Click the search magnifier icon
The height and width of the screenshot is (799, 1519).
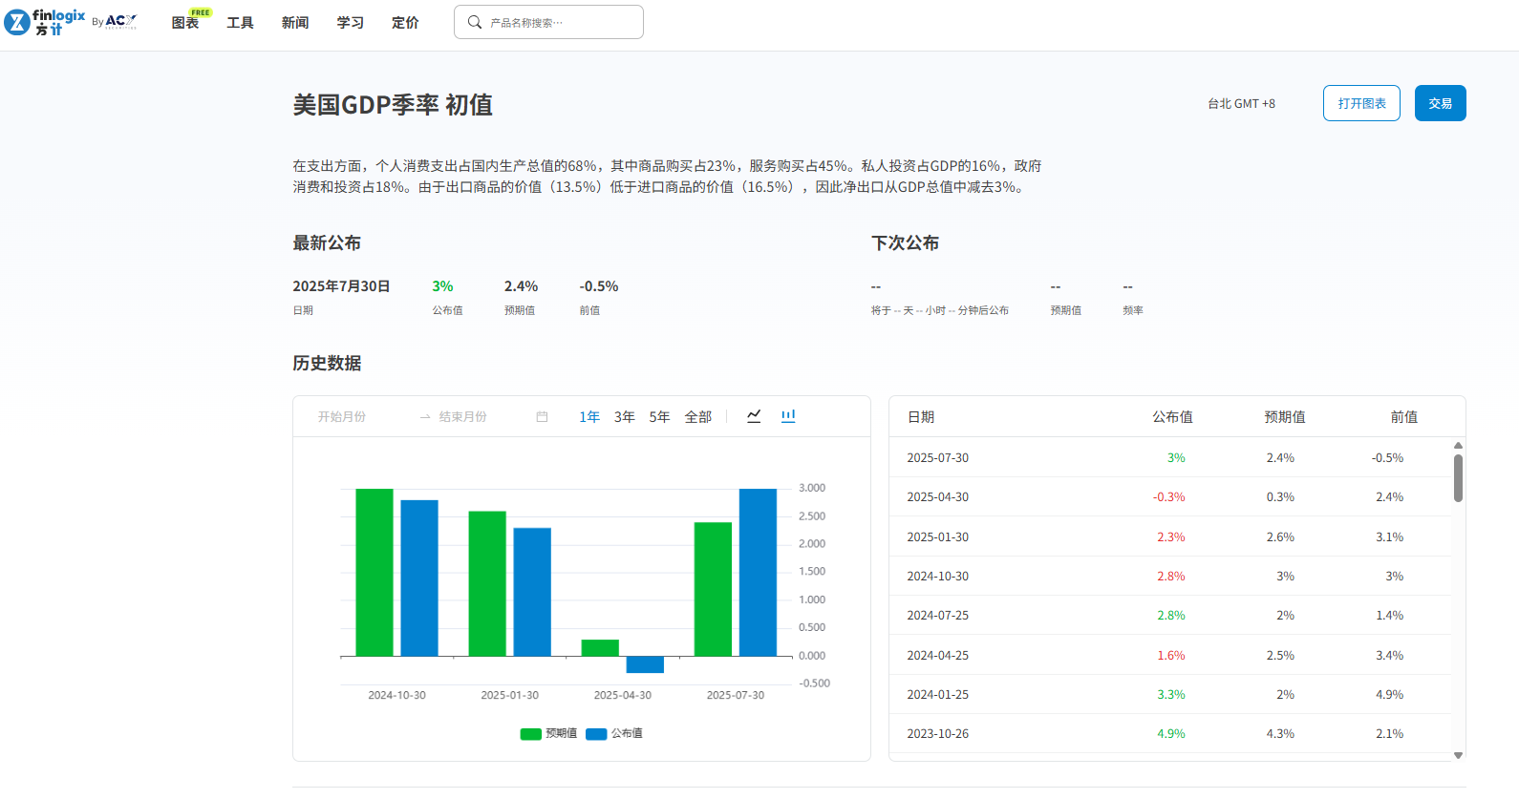(x=474, y=22)
